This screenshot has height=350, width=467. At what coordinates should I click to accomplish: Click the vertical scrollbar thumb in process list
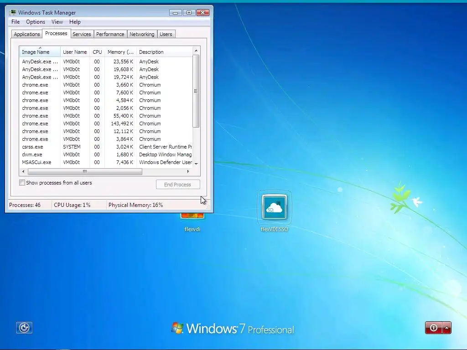coord(196,91)
